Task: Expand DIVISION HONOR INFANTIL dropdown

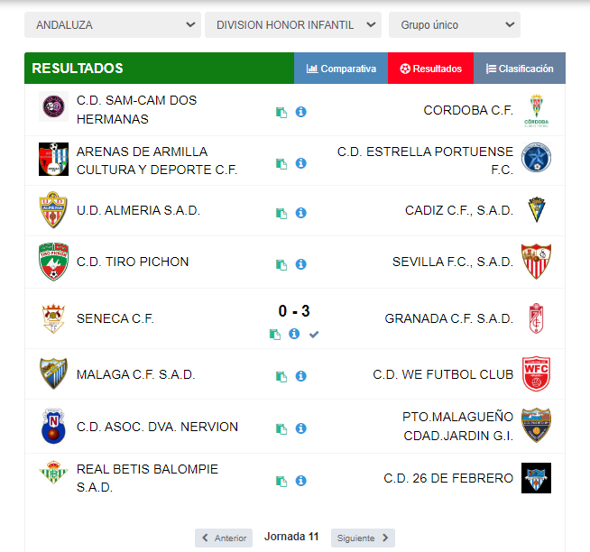Action: (293, 25)
